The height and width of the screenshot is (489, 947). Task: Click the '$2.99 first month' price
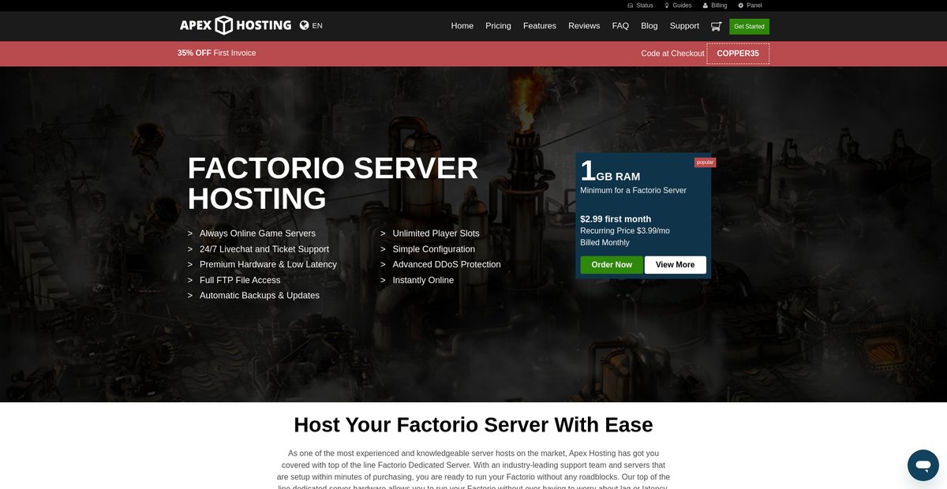pos(616,219)
